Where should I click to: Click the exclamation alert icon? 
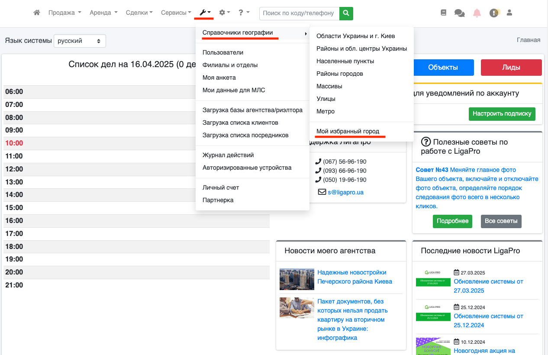click(494, 13)
